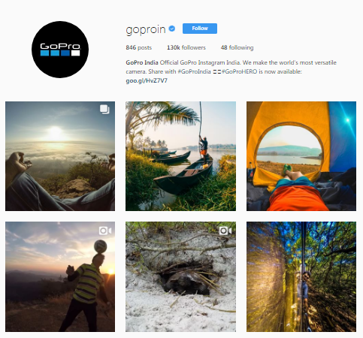363x338 pixels.
Task: Click the multi-photo carousel icon on the sunrise post
Action: click(x=104, y=110)
